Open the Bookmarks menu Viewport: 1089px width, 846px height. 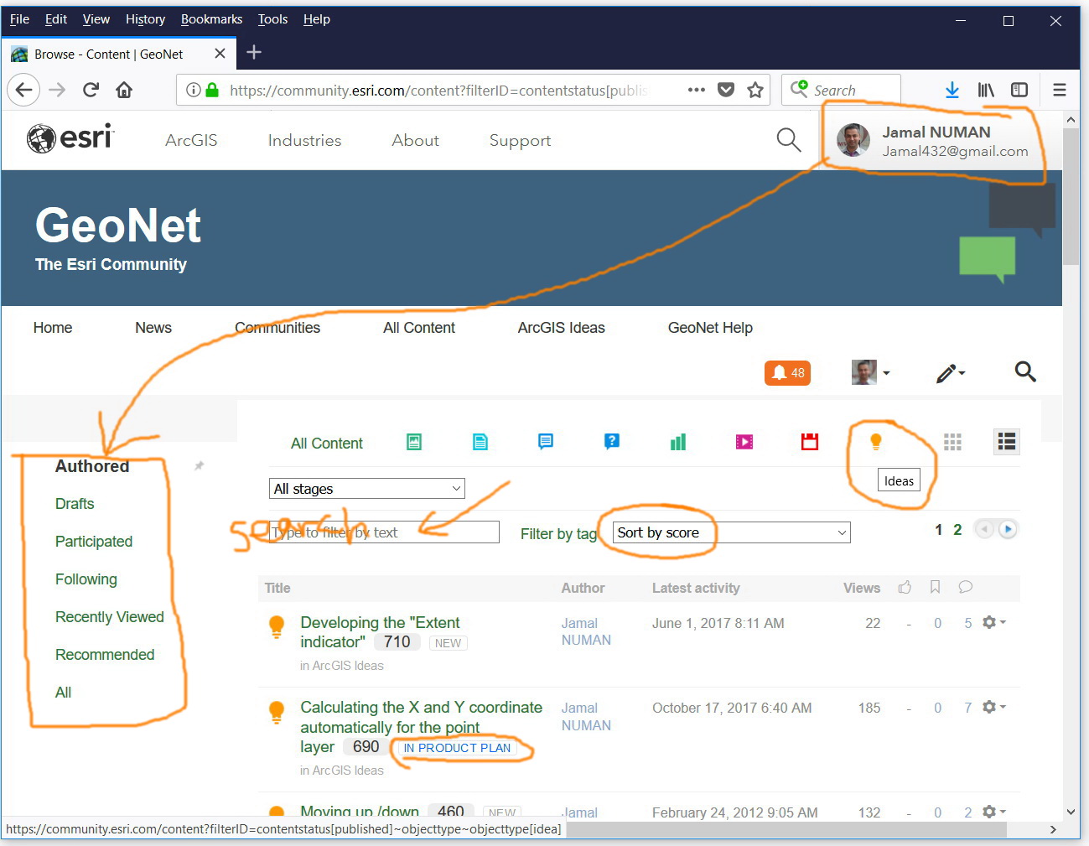point(211,19)
